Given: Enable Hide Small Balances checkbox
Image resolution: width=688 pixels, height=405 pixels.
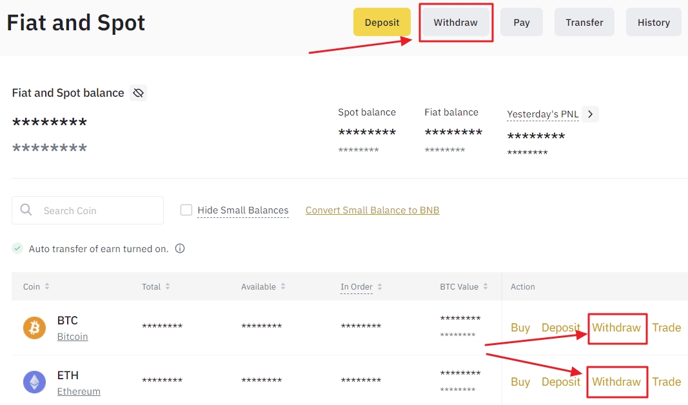Looking at the screenshot, I should 186,210.
